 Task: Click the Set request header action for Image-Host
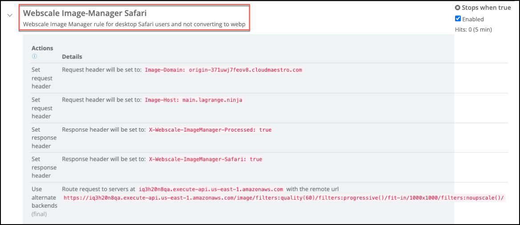41,108
